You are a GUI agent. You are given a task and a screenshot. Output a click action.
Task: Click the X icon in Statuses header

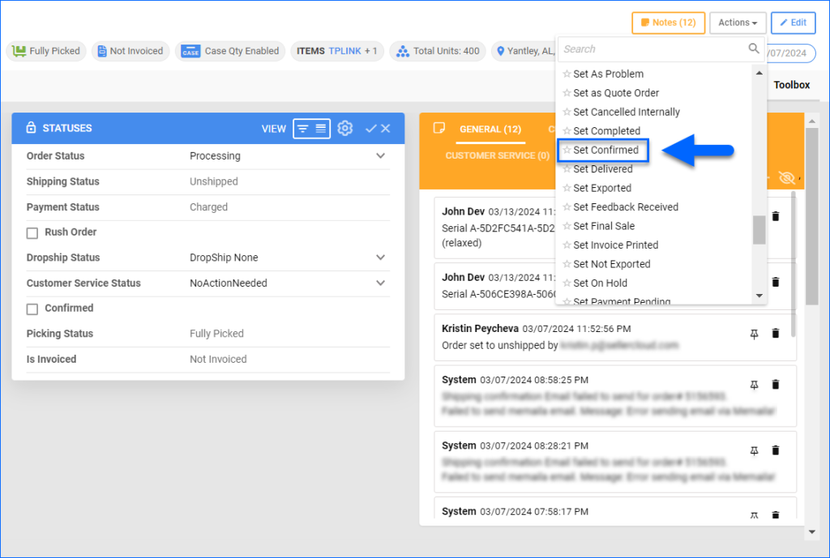click(x=387, y=128)
